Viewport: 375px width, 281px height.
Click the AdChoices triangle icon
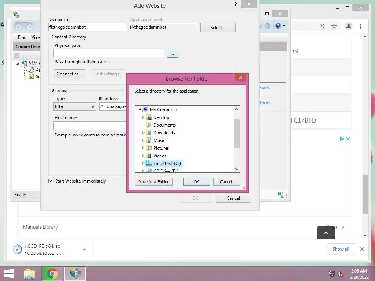coord(342,139)
